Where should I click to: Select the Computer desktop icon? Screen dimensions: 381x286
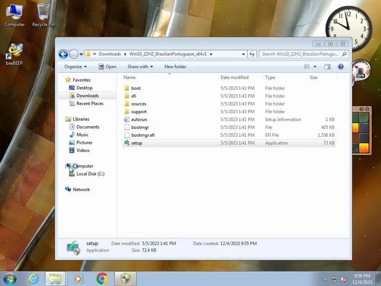(x=15, y=15)
